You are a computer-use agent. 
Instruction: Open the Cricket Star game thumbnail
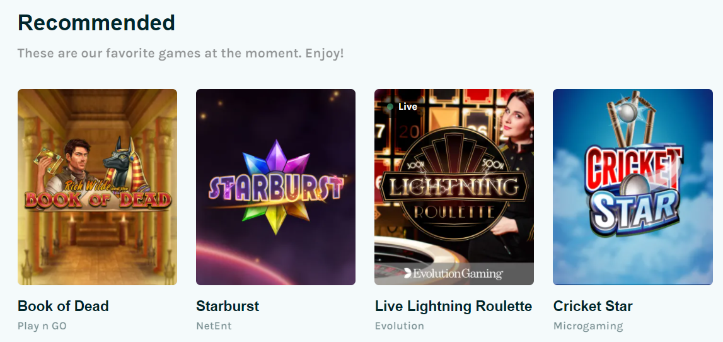tap(633, 187)
